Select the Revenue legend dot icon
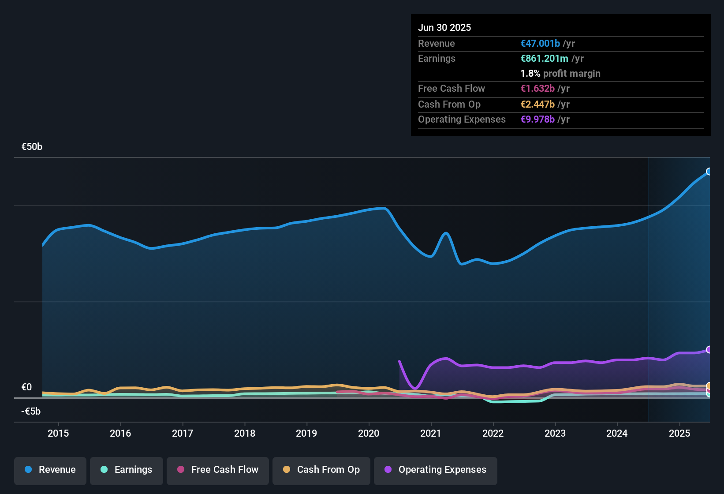The image size is (724, 494). pos(28,470)
